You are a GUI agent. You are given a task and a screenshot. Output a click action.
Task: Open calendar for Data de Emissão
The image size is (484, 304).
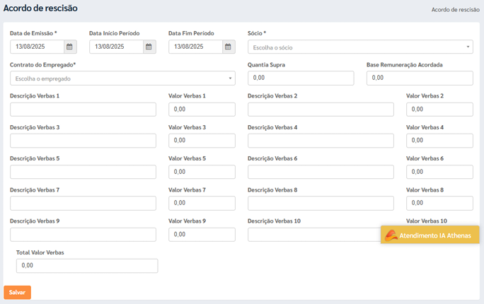pyautogui.click(x=70, y=47)
